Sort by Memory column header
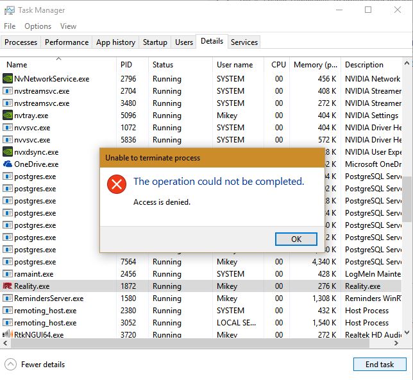Image resolution: width=413 pixels, height=380 pixels. click(x=316, y=65)
